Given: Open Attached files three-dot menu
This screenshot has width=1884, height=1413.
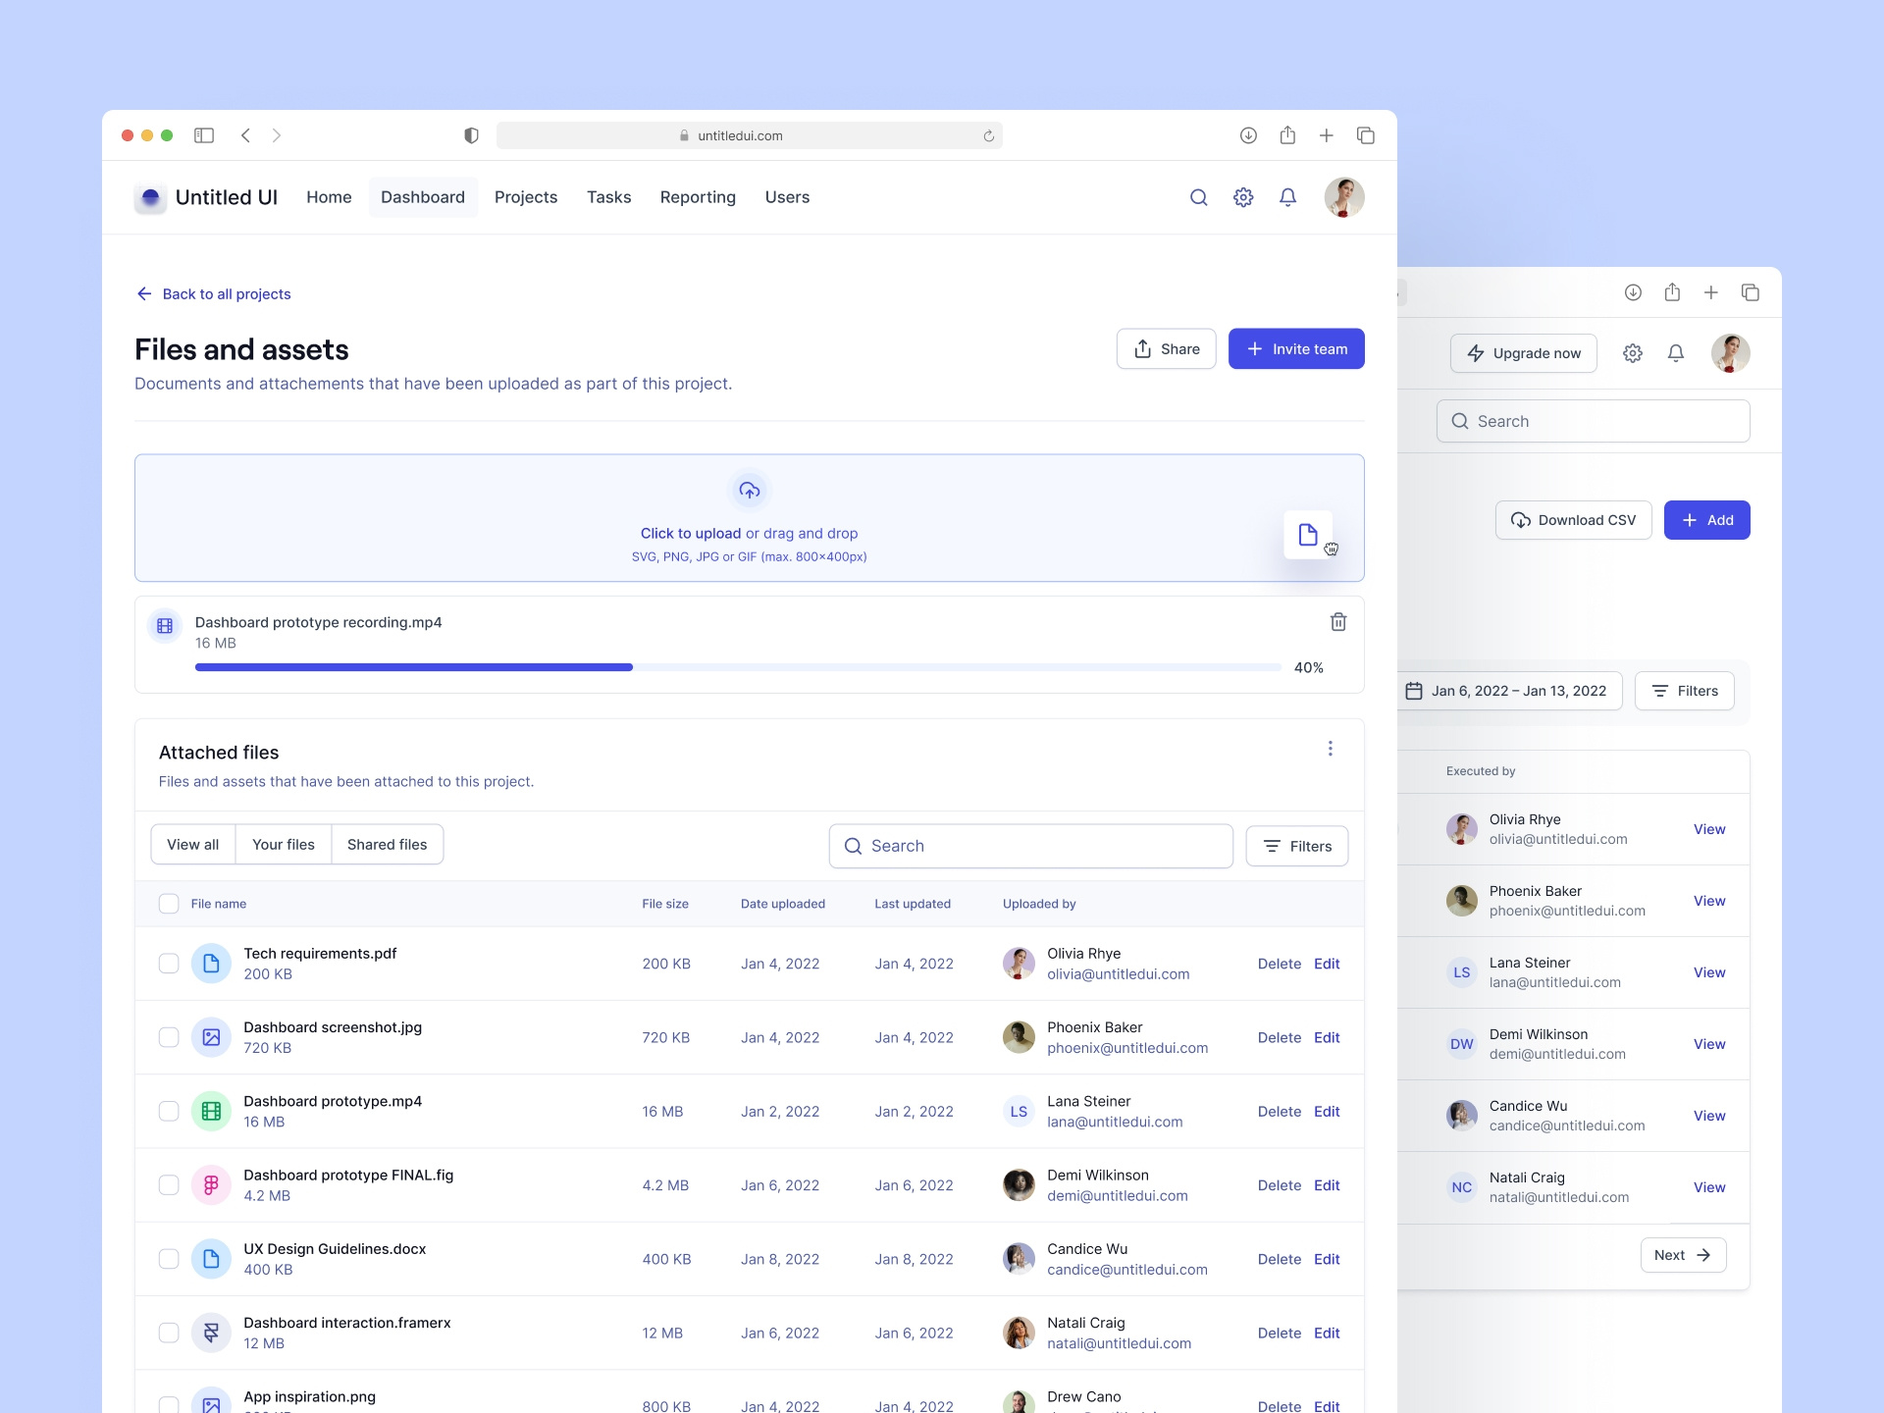Looking at the screenshot, I should 1330,750.
